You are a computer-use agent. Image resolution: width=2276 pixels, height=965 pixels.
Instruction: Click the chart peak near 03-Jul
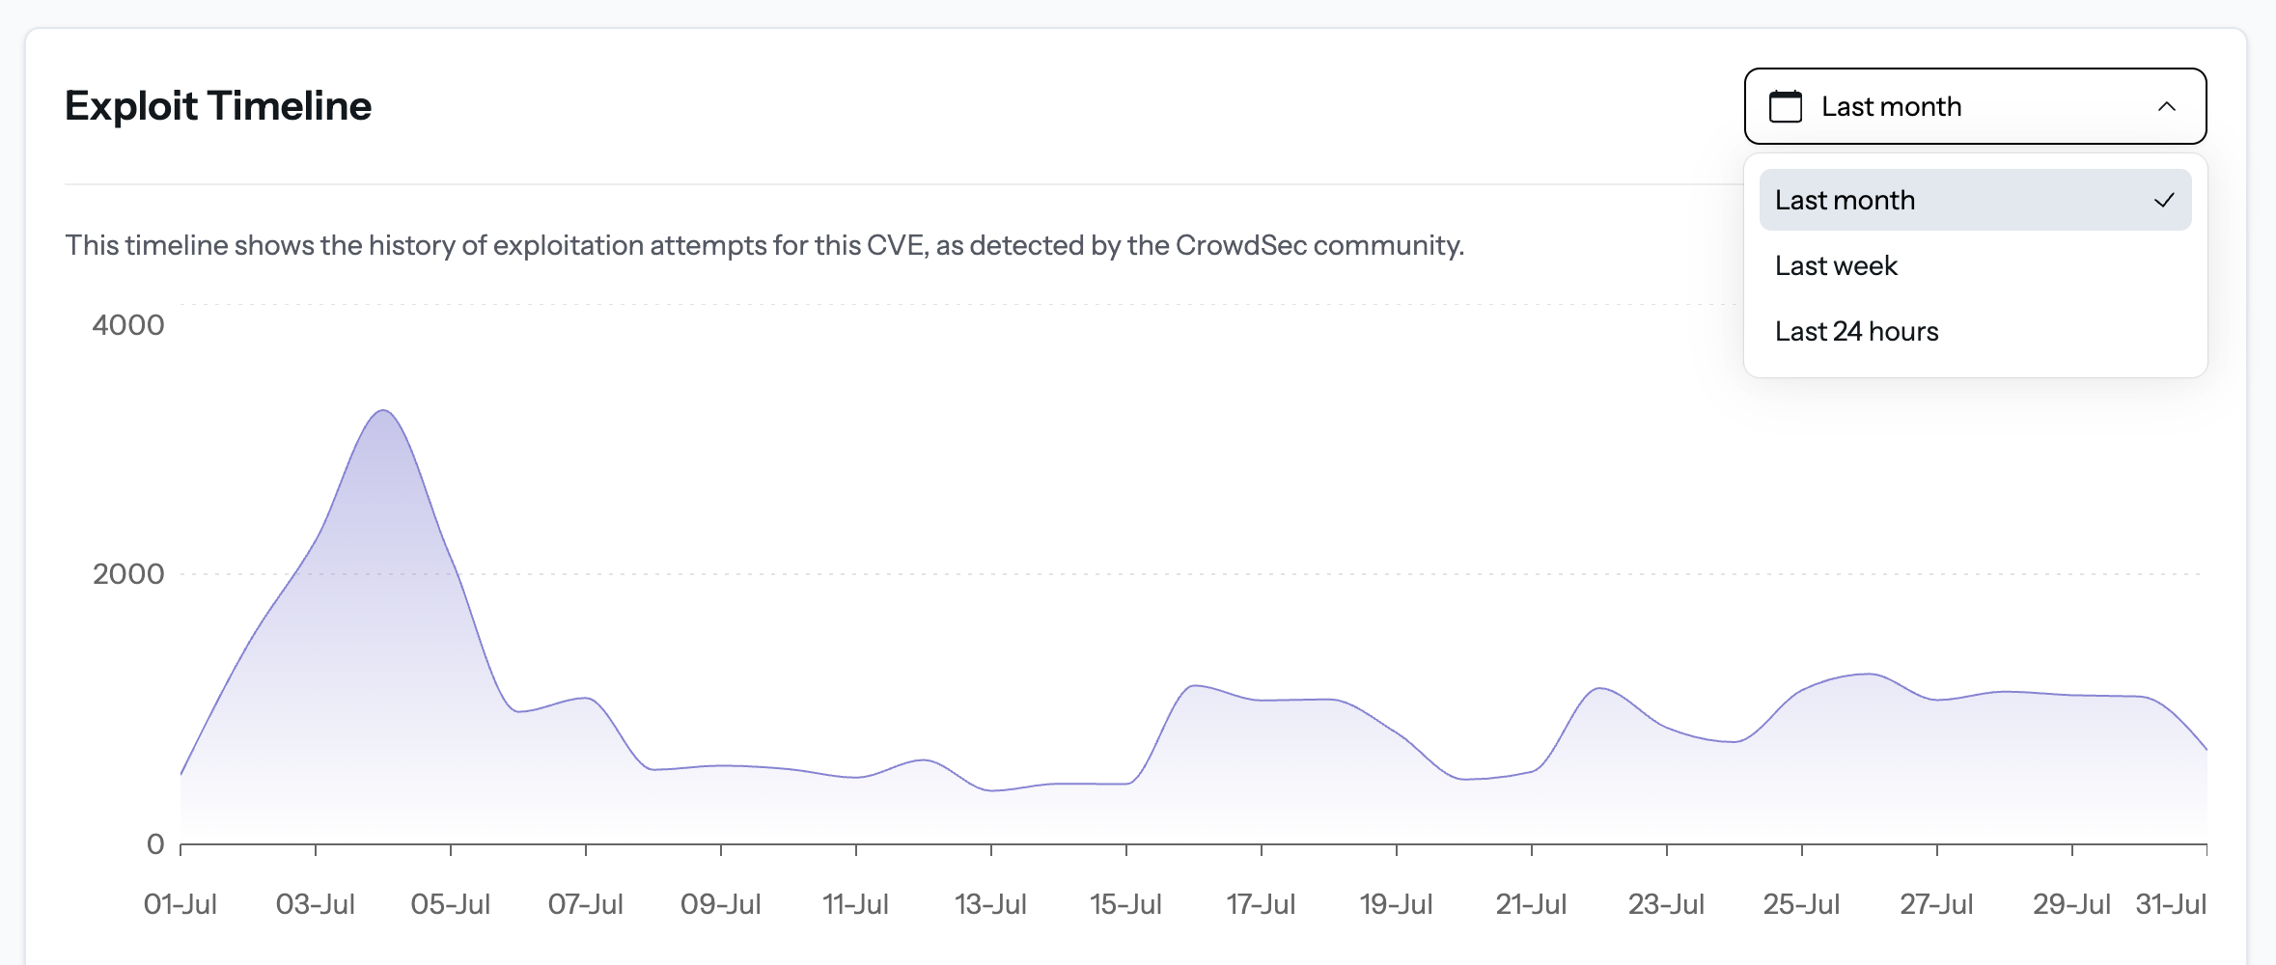click(383, 415)
